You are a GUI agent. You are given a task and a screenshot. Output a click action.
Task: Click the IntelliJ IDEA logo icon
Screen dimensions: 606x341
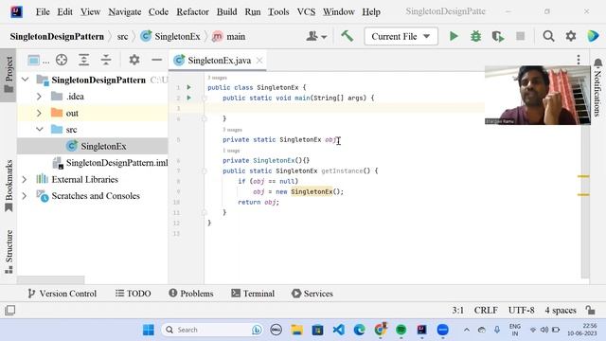coord(16,12)
